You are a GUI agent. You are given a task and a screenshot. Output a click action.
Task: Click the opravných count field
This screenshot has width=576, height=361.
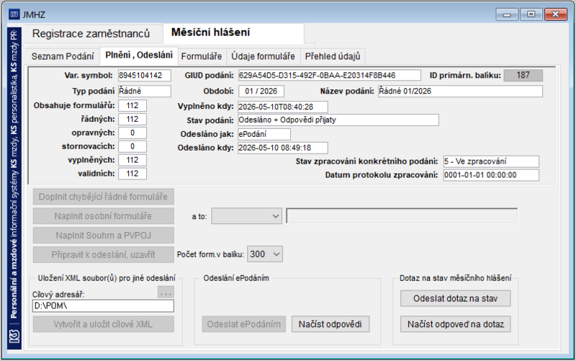click(x=132, y=133)
